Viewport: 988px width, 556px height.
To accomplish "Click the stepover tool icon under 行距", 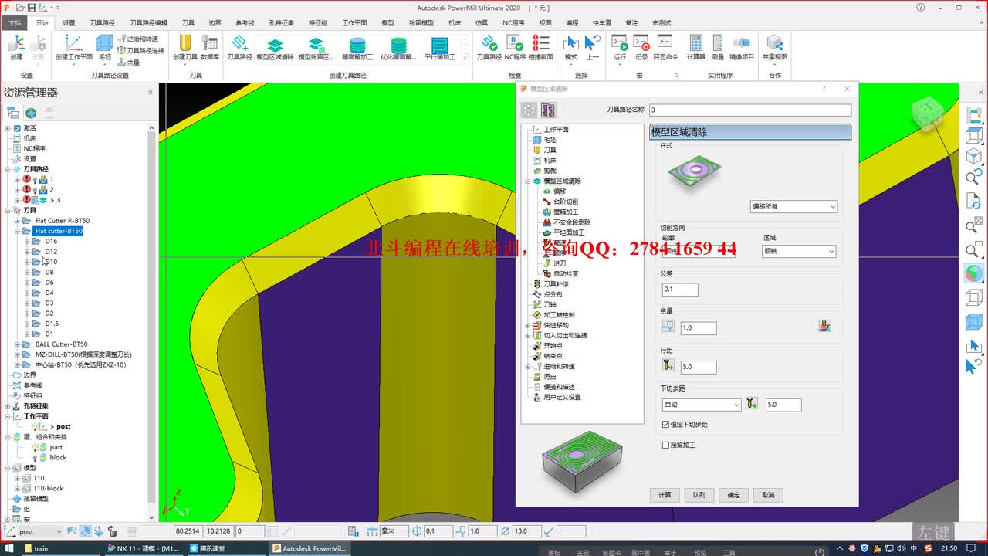I will 668,365.
